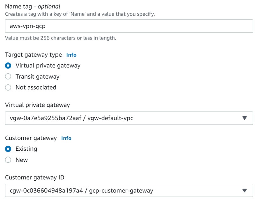Select the Not associated radio button

(9, 87)
